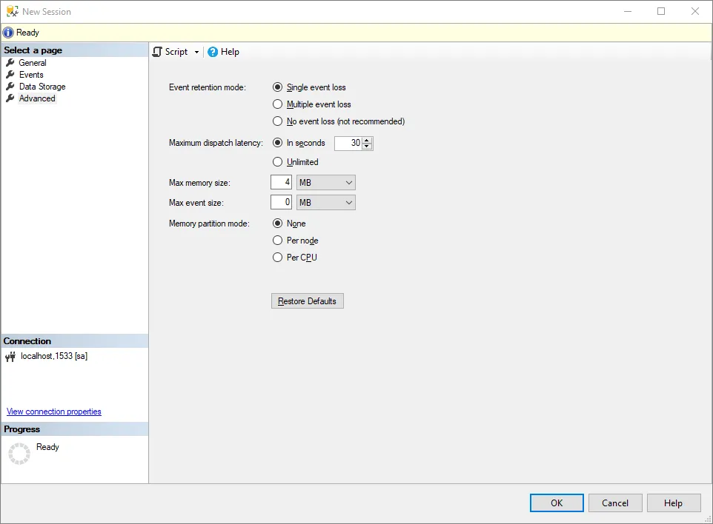The image size is (713, 524).
Task: Click the connection server icon
Action: pyautogui.click(x=10, y=357)
